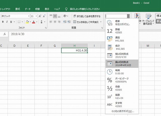Click テーブルとして書式設定 format as table
The width and height of the screenshot is (161, 116).
tap(148, 19)
